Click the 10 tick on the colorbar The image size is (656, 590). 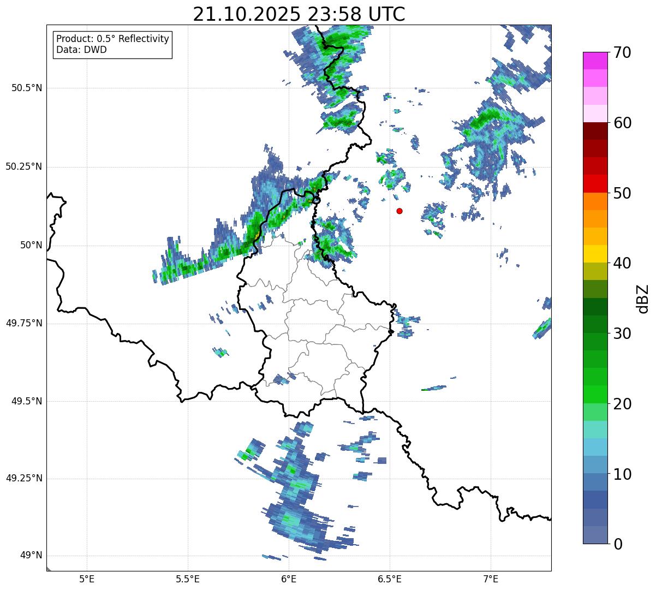(622, 474)
